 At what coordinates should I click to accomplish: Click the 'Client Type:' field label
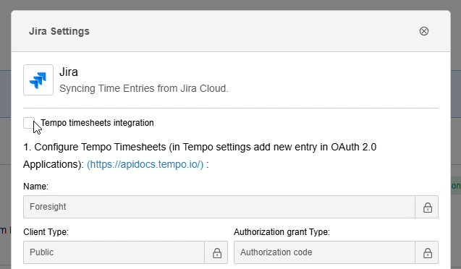pyautogui.click(x=46, y=232)
